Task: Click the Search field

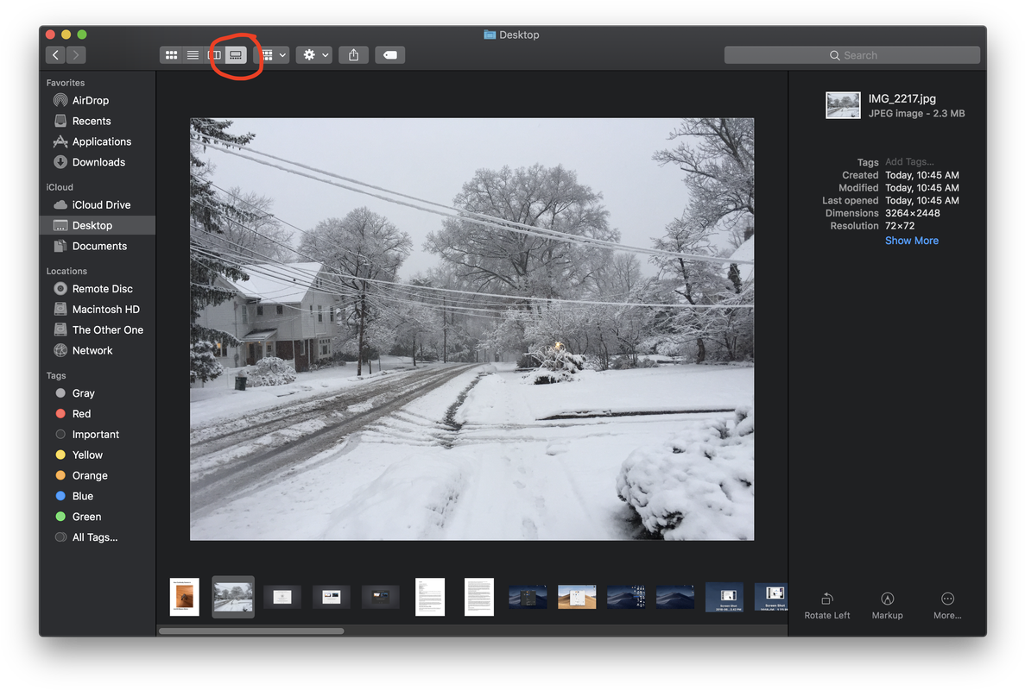Action: (x=851, y=55)
